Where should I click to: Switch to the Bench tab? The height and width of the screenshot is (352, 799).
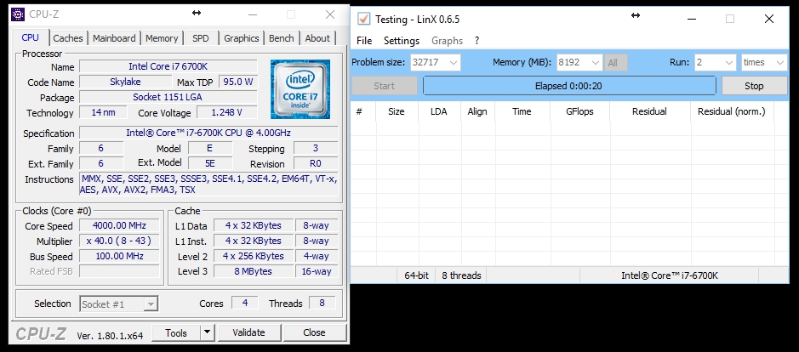[x=282, y=38]
